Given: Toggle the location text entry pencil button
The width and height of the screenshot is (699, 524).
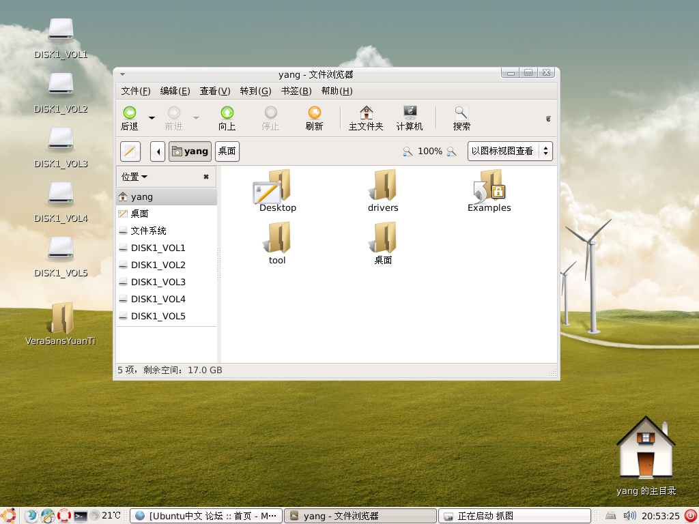Looking at the screenshot, I should pos(130,151).
